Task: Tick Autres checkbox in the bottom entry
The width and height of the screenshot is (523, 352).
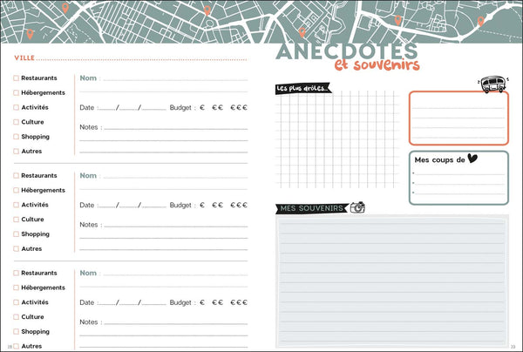Action: point(16,346)
